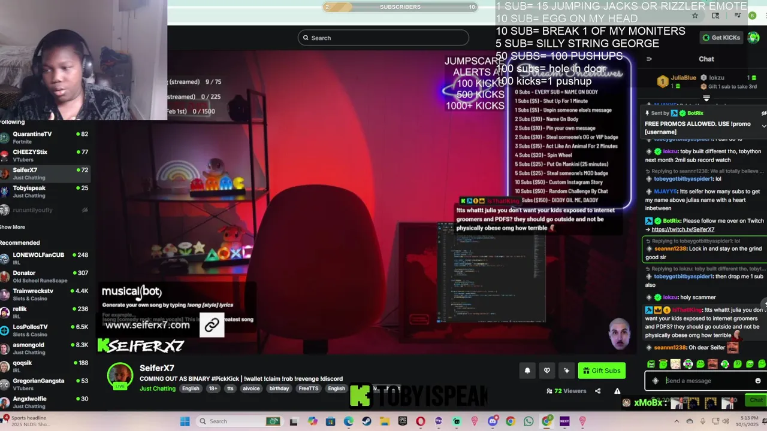Viewport: 767px width, 431px height.
Task: Click the tts stream tag
Action: (230, 388)
